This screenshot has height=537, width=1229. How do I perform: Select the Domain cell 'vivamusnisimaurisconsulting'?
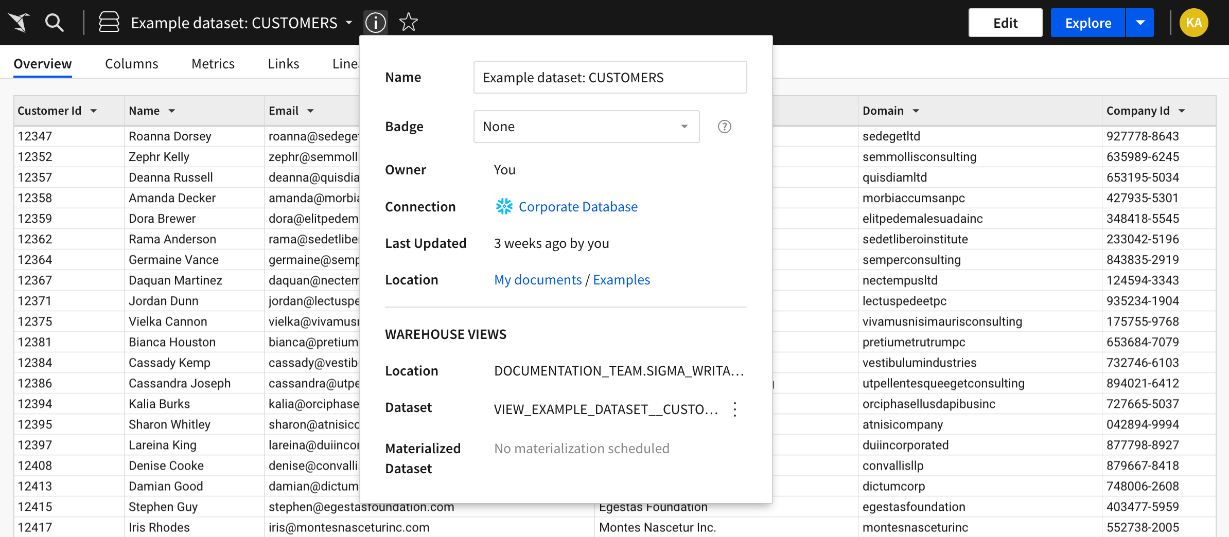tap(980, 321)
